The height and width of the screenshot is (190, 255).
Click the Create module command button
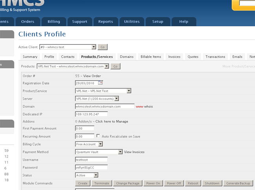pos(83,183)
